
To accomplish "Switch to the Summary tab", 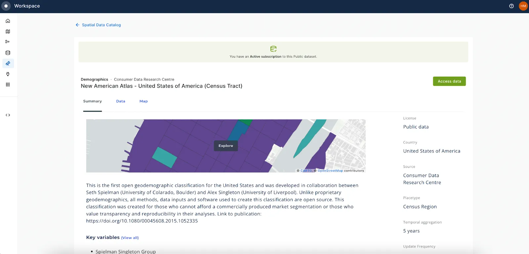I will click(x=93, y=101).
